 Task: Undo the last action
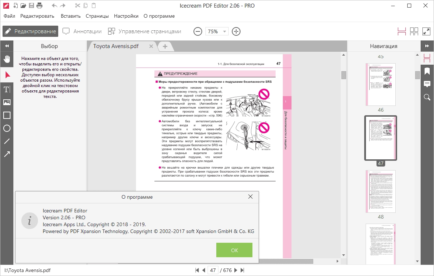(x=55, y=5)
